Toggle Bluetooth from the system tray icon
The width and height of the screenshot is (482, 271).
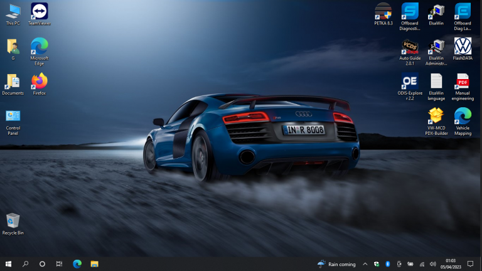click(x=387, y=264)
